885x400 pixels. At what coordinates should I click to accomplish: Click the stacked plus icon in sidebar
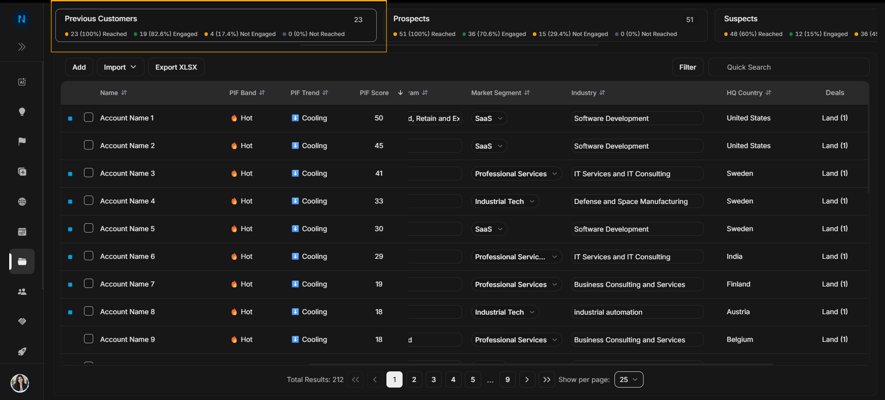tap(22, 172)
